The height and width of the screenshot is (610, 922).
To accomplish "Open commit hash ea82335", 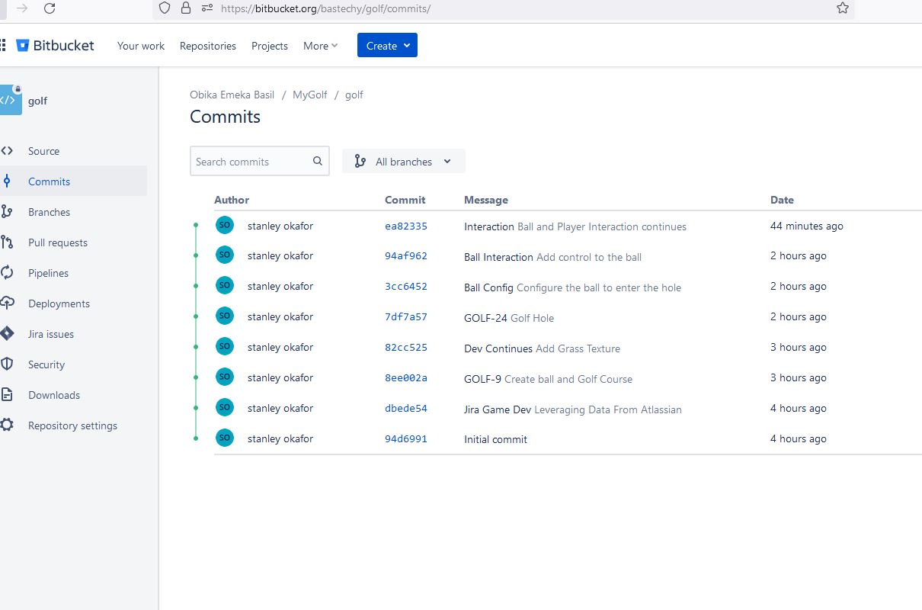I will pos(406,226).
